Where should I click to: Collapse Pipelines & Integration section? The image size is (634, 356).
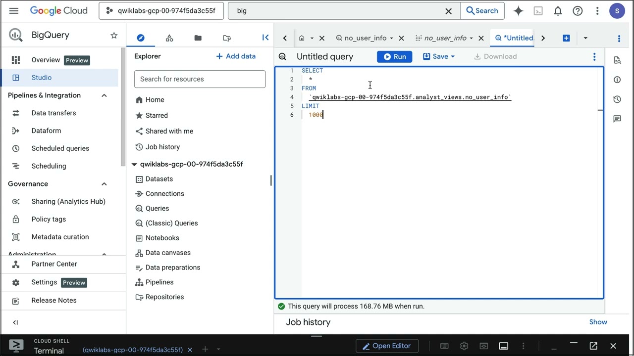click(x=104, y=95)
